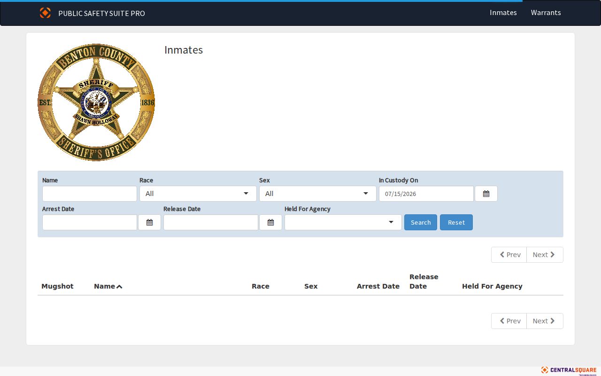Open the Arrest Date calendar picker
601x376 pixels.
pyautogui.click(x=149, y=222)
